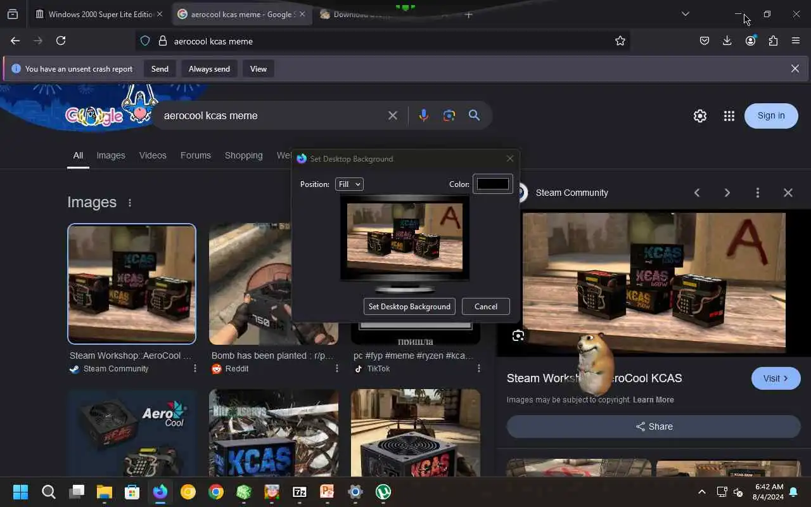This screenshot has width=811, height=507.
Task: Follow the Learn More copyright link
Action: point(653,400)
